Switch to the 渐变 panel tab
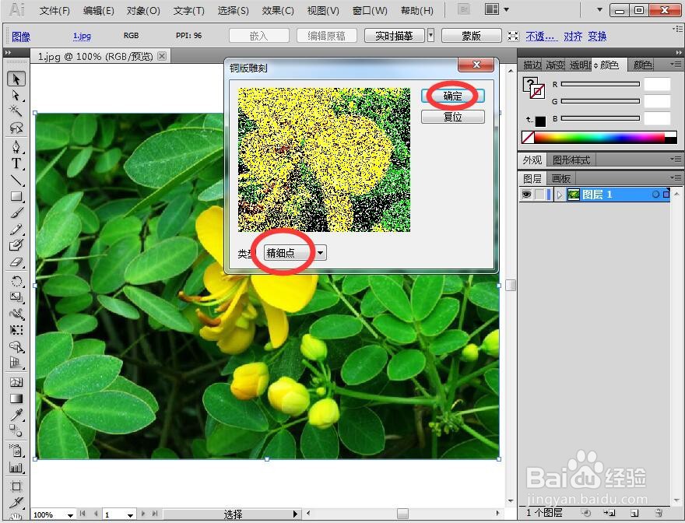Image resolution: width=685 pixels, height=523 pixels. [555, 65]
